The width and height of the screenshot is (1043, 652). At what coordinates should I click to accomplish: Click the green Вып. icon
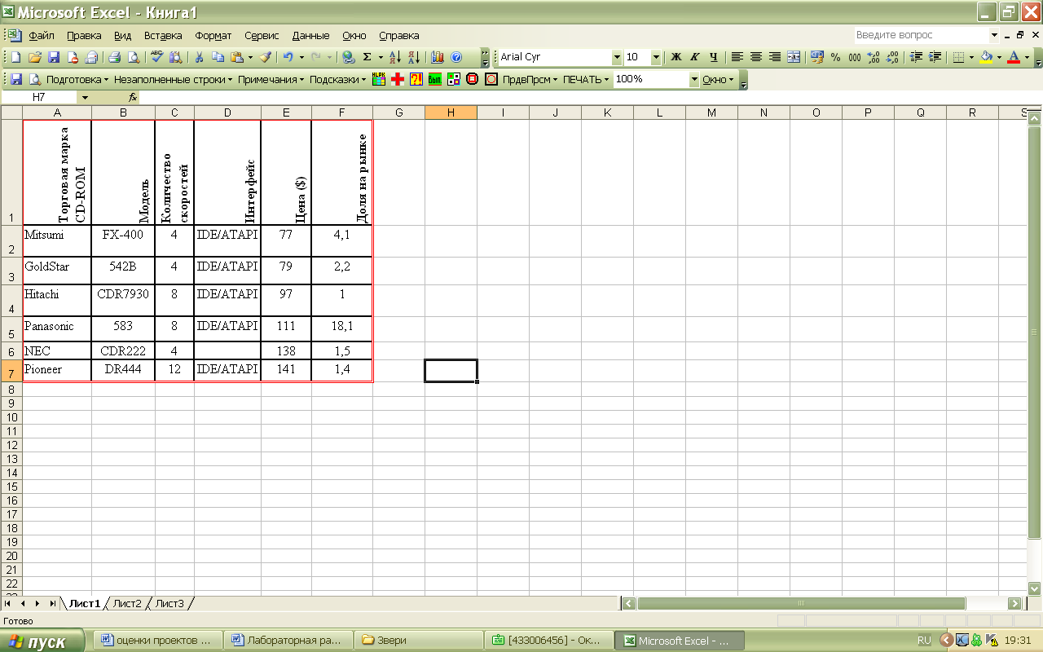click(435, 79)
